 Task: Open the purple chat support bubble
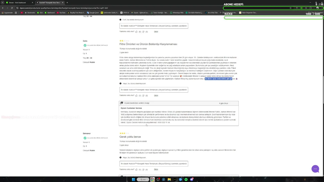[315, 169]
